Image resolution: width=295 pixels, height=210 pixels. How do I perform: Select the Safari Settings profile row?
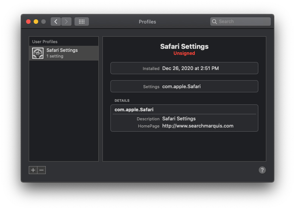pyautogui.click(x=64, y=53)
